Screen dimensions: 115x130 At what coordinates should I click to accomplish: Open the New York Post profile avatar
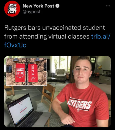point(12,9)
